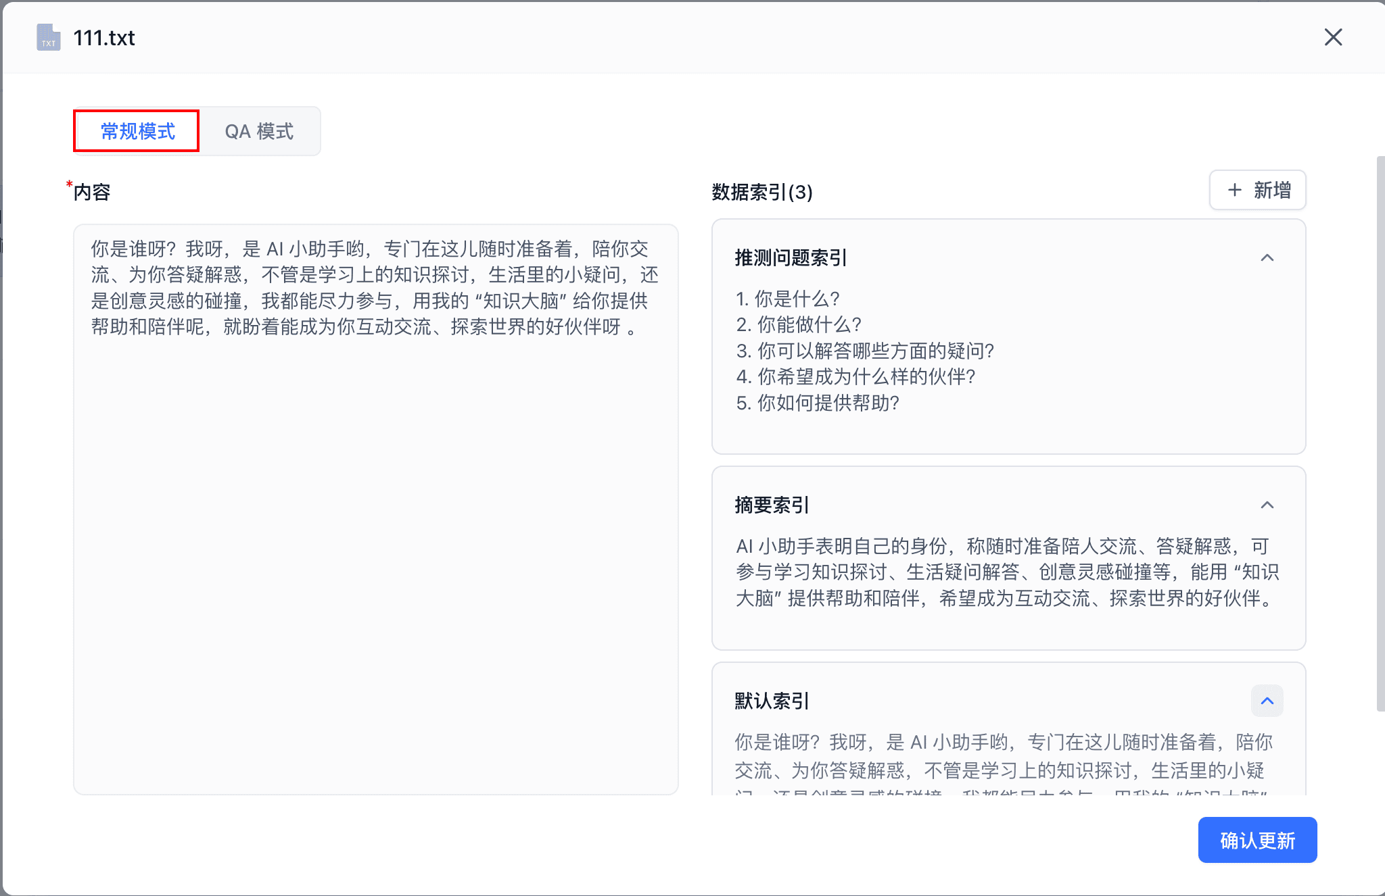Viewport: 1385px width, 896px height.
Task: Click the 摘要索引 summary paragraph
Action: pyautogui.click(x=1006, y=572)
